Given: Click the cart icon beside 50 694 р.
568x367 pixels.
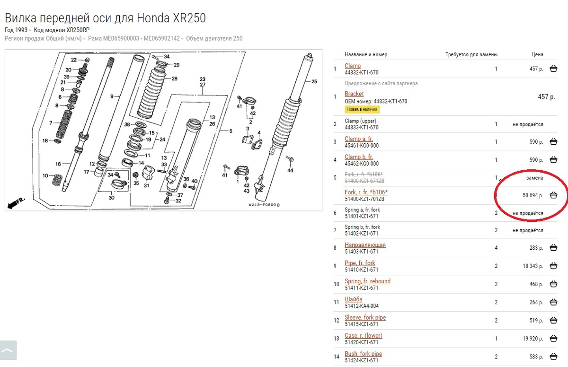Looking at the screenshot, I should [553, 195].
